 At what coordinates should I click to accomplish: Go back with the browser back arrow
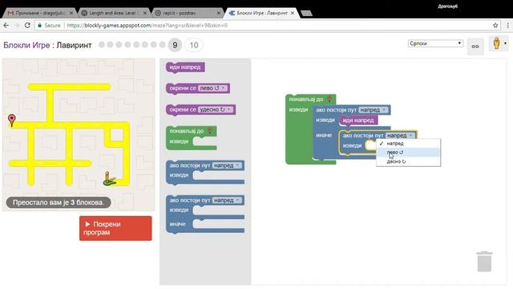pyautogui.click(x=6, y=25)
